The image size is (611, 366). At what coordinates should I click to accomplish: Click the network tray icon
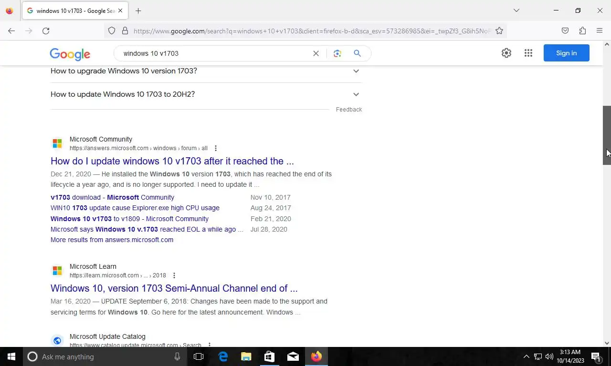(x=538, y=356)
